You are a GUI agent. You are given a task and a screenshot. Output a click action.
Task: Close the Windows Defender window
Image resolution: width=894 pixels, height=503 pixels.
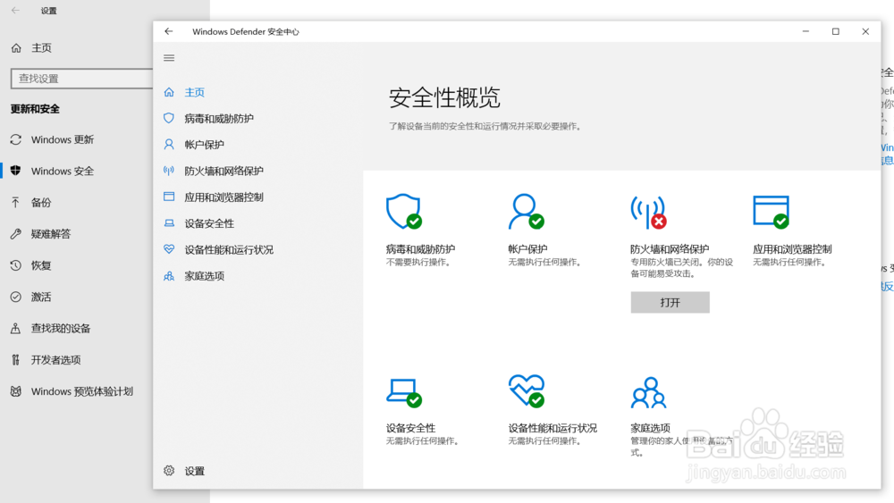865,31
